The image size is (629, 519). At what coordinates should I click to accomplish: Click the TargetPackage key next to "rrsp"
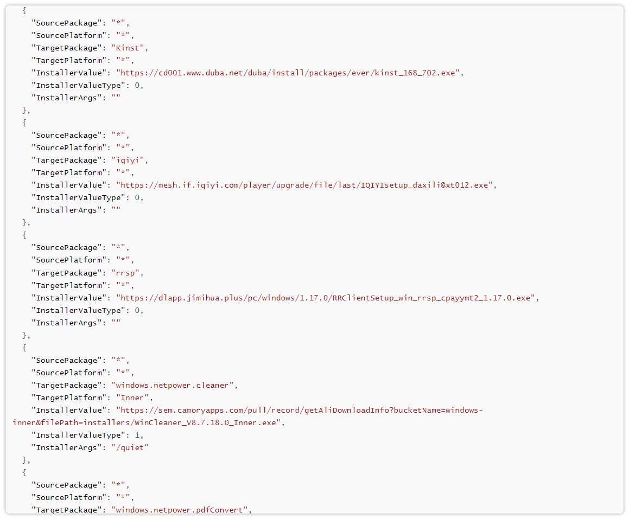pos(67,273)
